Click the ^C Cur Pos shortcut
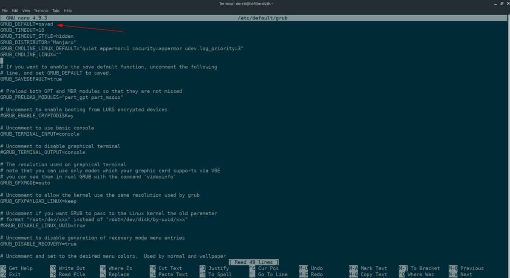 click(264, 268)
